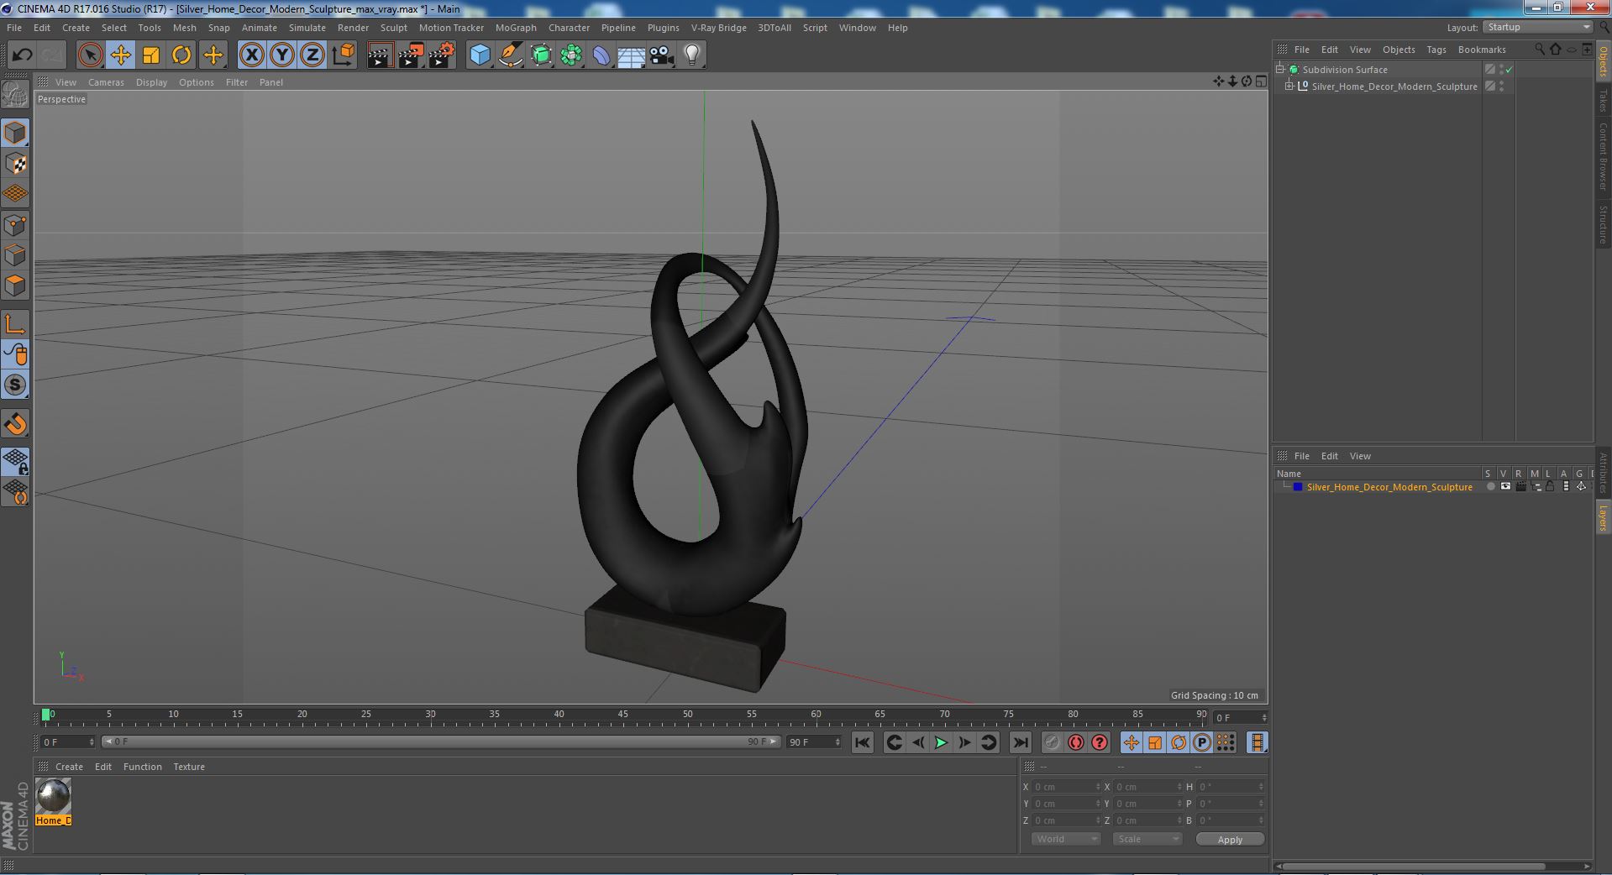The image size is (1612, 875).
Task: Click Layers panel horizontal scrollbar
Action: pyautogui.click(x=1413, y=867)
